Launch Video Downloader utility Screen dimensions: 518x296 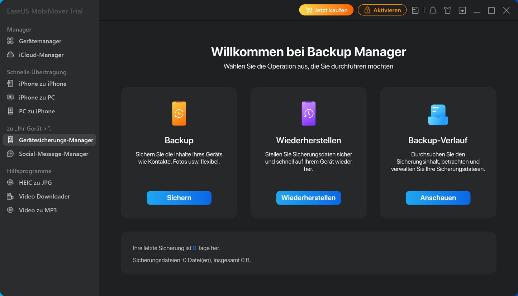click(44, 196)
